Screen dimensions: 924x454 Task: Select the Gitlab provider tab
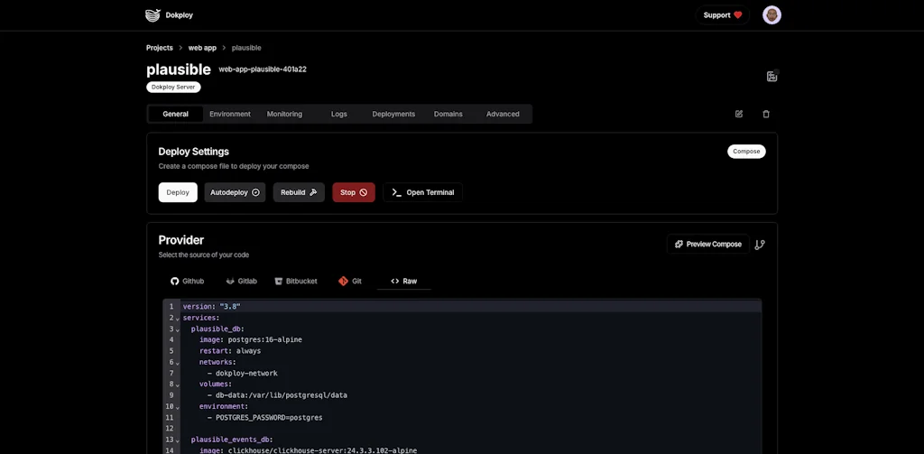point(241,282)
